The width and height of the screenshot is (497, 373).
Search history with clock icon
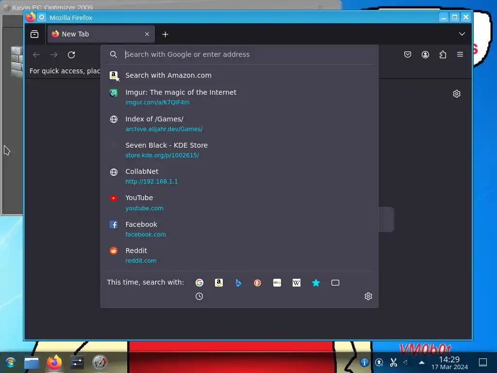[199, 296]
